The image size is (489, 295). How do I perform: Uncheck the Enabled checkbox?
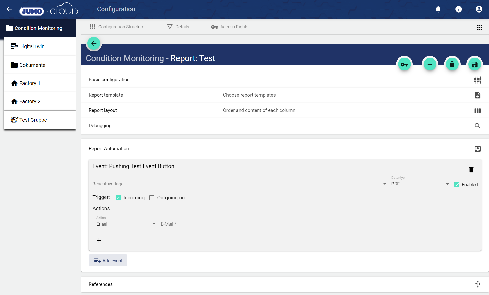point(457,185)
